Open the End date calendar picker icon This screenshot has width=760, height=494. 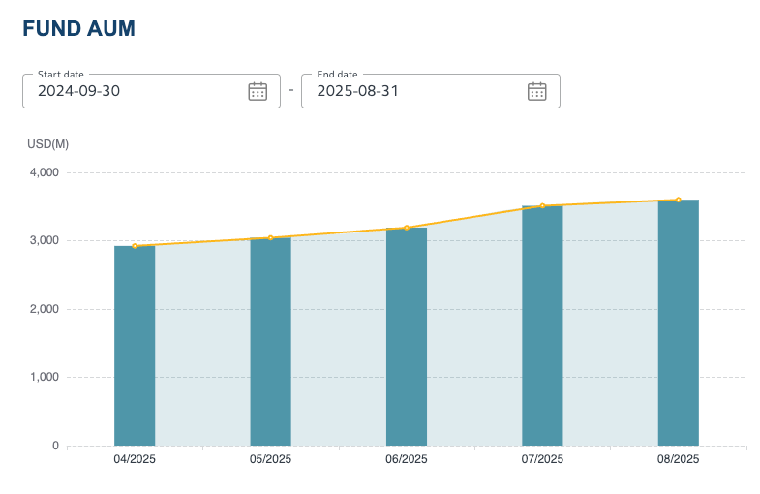(x=536, y=91)
